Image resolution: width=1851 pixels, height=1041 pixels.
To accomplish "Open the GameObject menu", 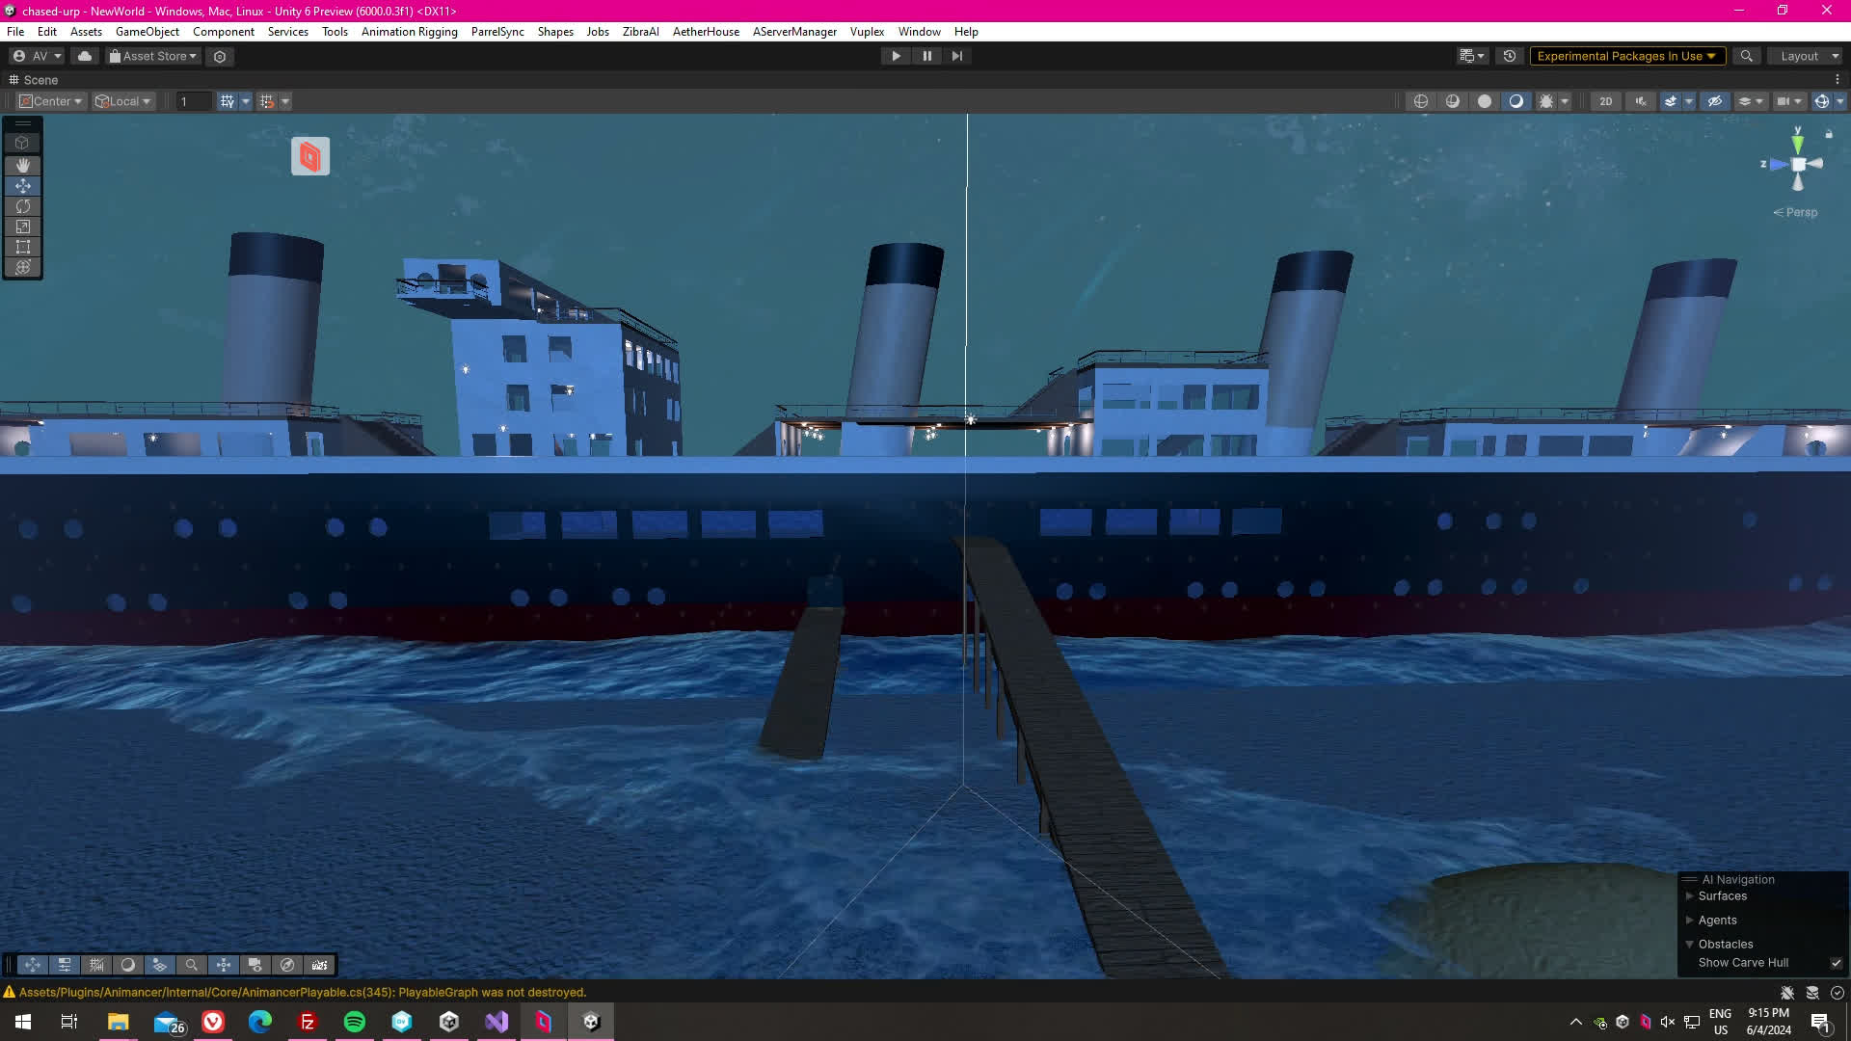I will (x=147, y=32).
